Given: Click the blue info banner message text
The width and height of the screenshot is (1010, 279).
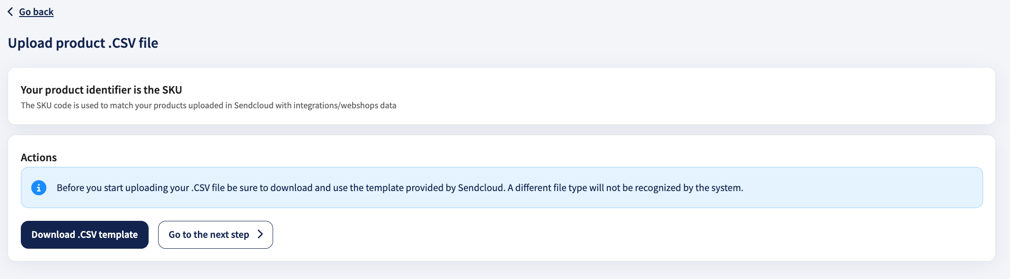Looking at the screenshot, I should [400, 188].
